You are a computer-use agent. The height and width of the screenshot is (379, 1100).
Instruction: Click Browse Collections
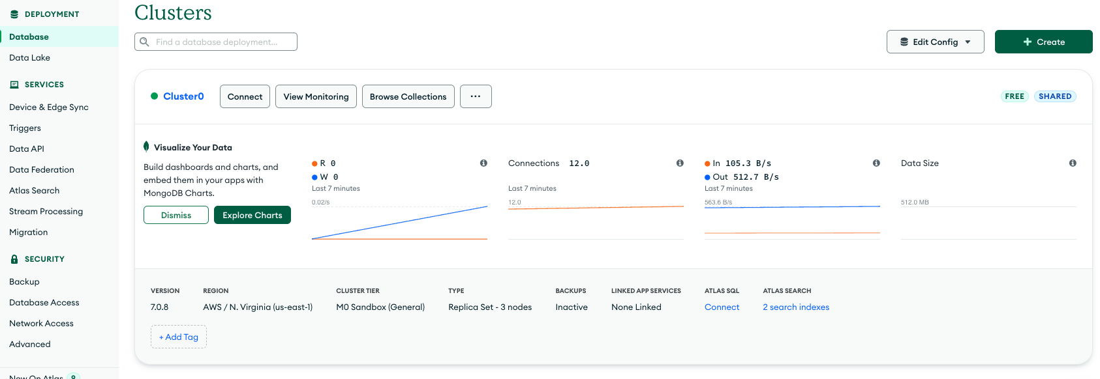pyautogui.click(x=408, y=96)
